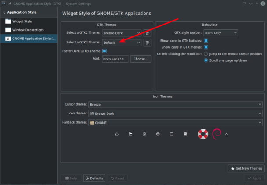Click the Breeze Dark folder icon
This screenshot has width=267, height=185.
tap(92, 114)
